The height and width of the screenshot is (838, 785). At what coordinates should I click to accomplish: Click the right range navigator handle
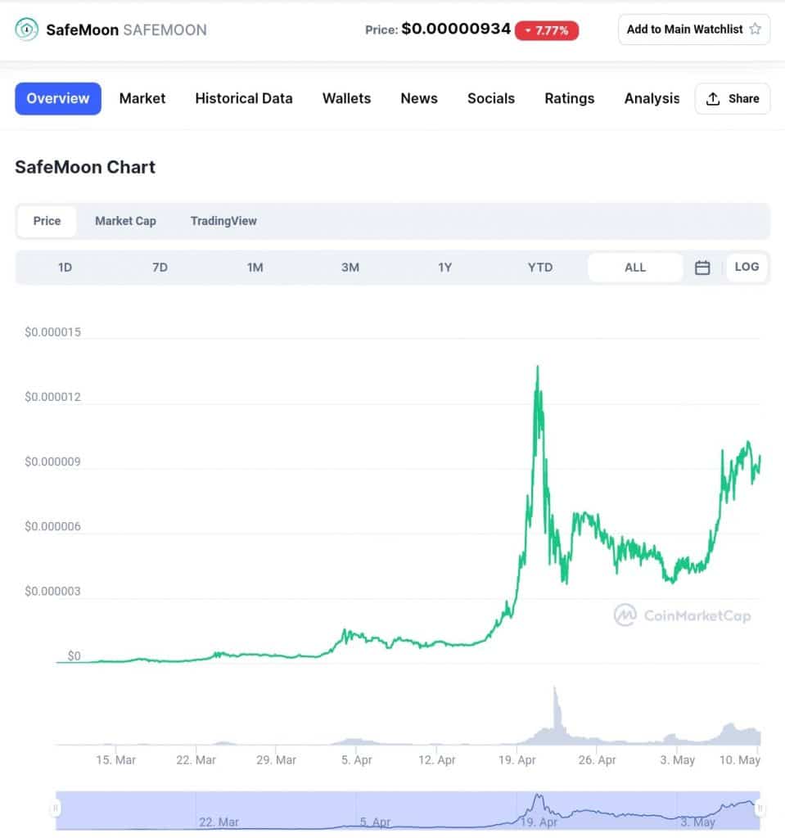[x=760, y=809]
